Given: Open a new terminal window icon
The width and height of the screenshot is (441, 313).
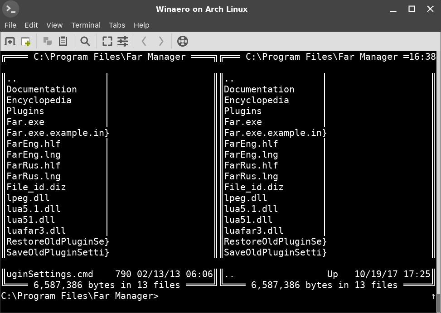Looking at the screenshot, I should [x=26, y=41].
